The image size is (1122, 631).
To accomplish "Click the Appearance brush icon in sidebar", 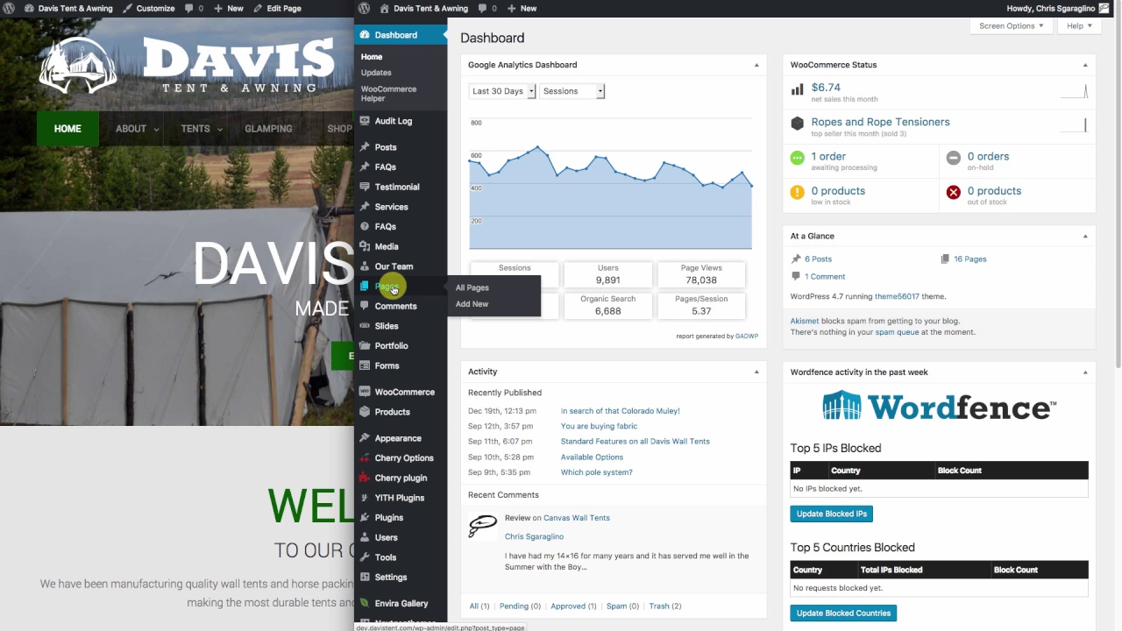I will 365,438.
